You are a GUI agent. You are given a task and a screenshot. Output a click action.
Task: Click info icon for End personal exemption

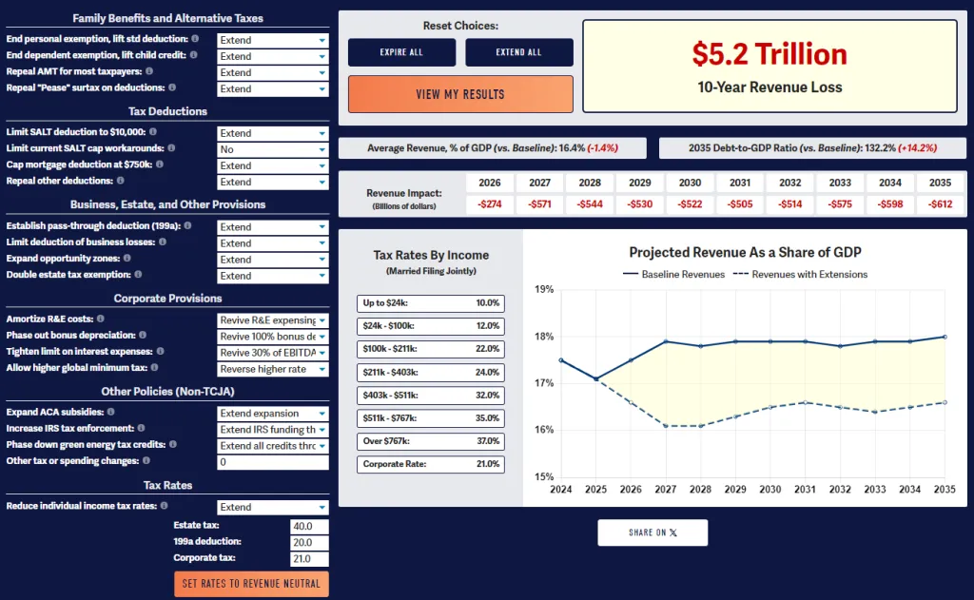click(x=195, y=38)
